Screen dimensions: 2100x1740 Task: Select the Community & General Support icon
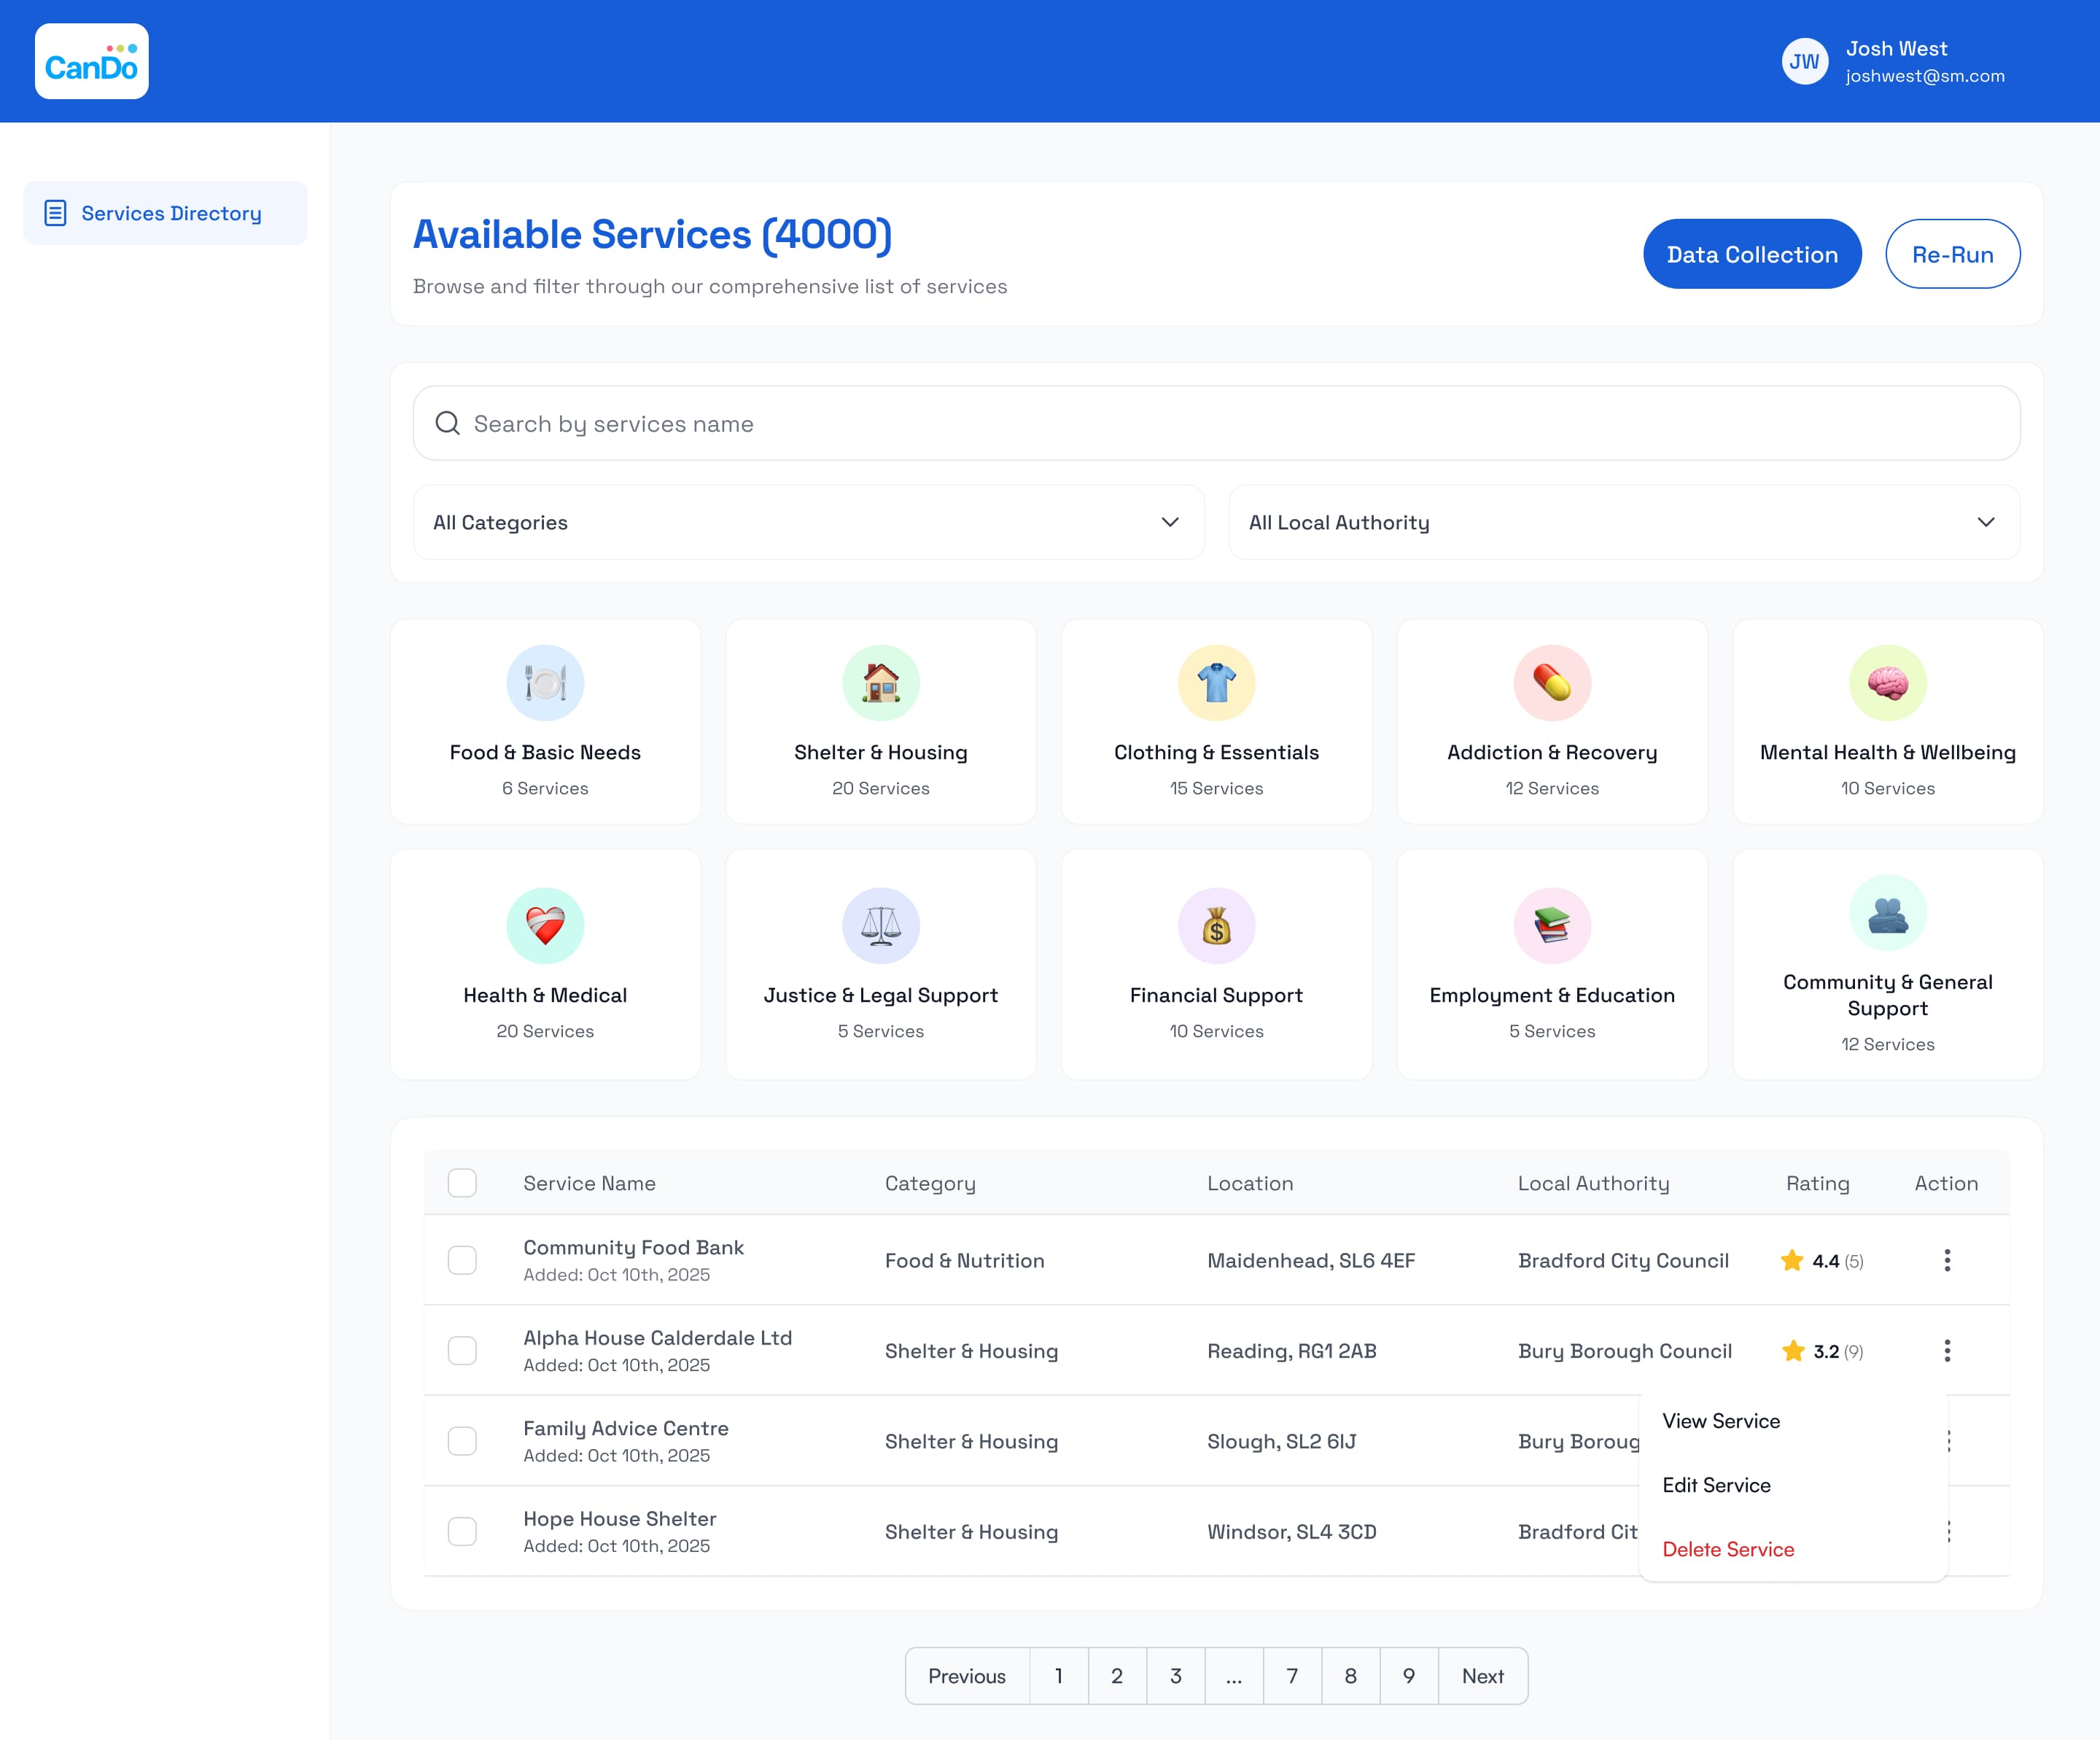1888,913
